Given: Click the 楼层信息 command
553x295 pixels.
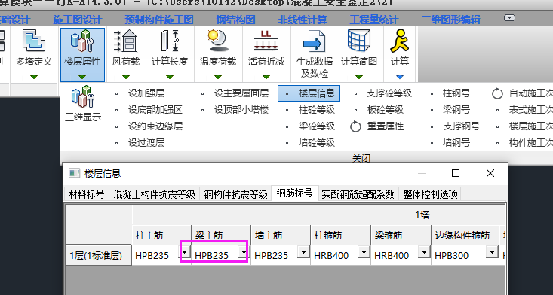Looking at the screenshot, I should point(309,93).
